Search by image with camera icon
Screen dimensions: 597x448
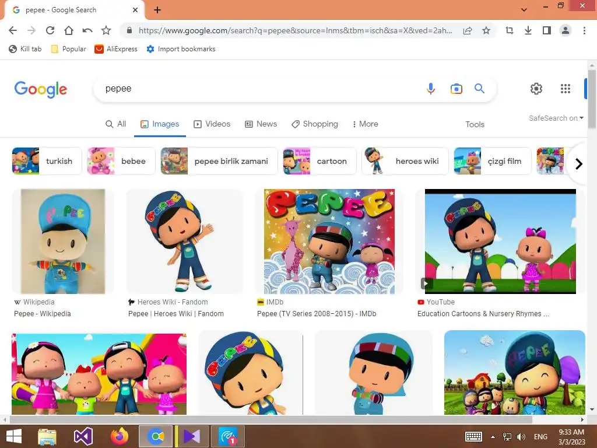456,89
